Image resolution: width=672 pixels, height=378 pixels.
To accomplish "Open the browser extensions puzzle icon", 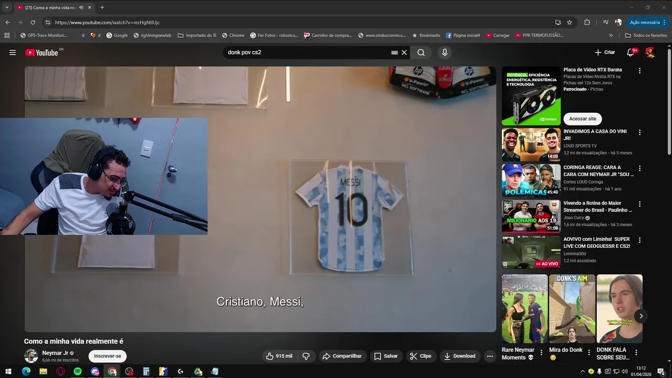I will 587,23.
